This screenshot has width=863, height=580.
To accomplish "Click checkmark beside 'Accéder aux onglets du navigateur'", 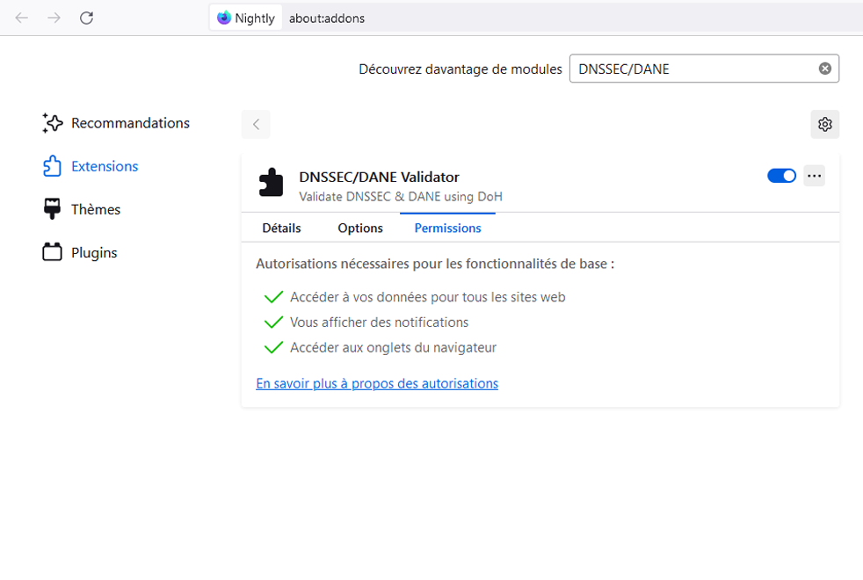I will [x=273, y=348].
